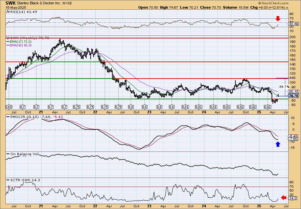Click the black legend line before PMO(35,20,10)
The width and height of the screenshot is (301, 209).
8,117
